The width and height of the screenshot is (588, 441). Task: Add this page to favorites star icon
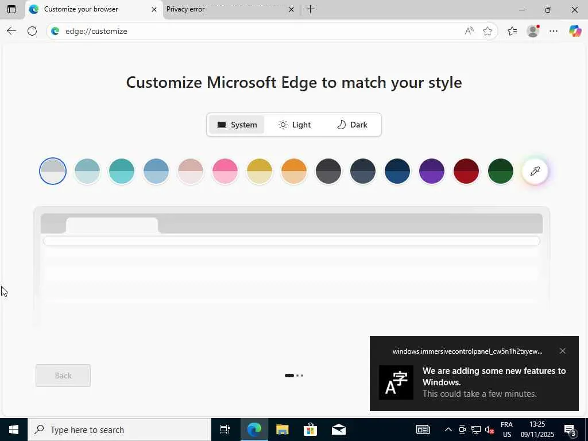487,31
